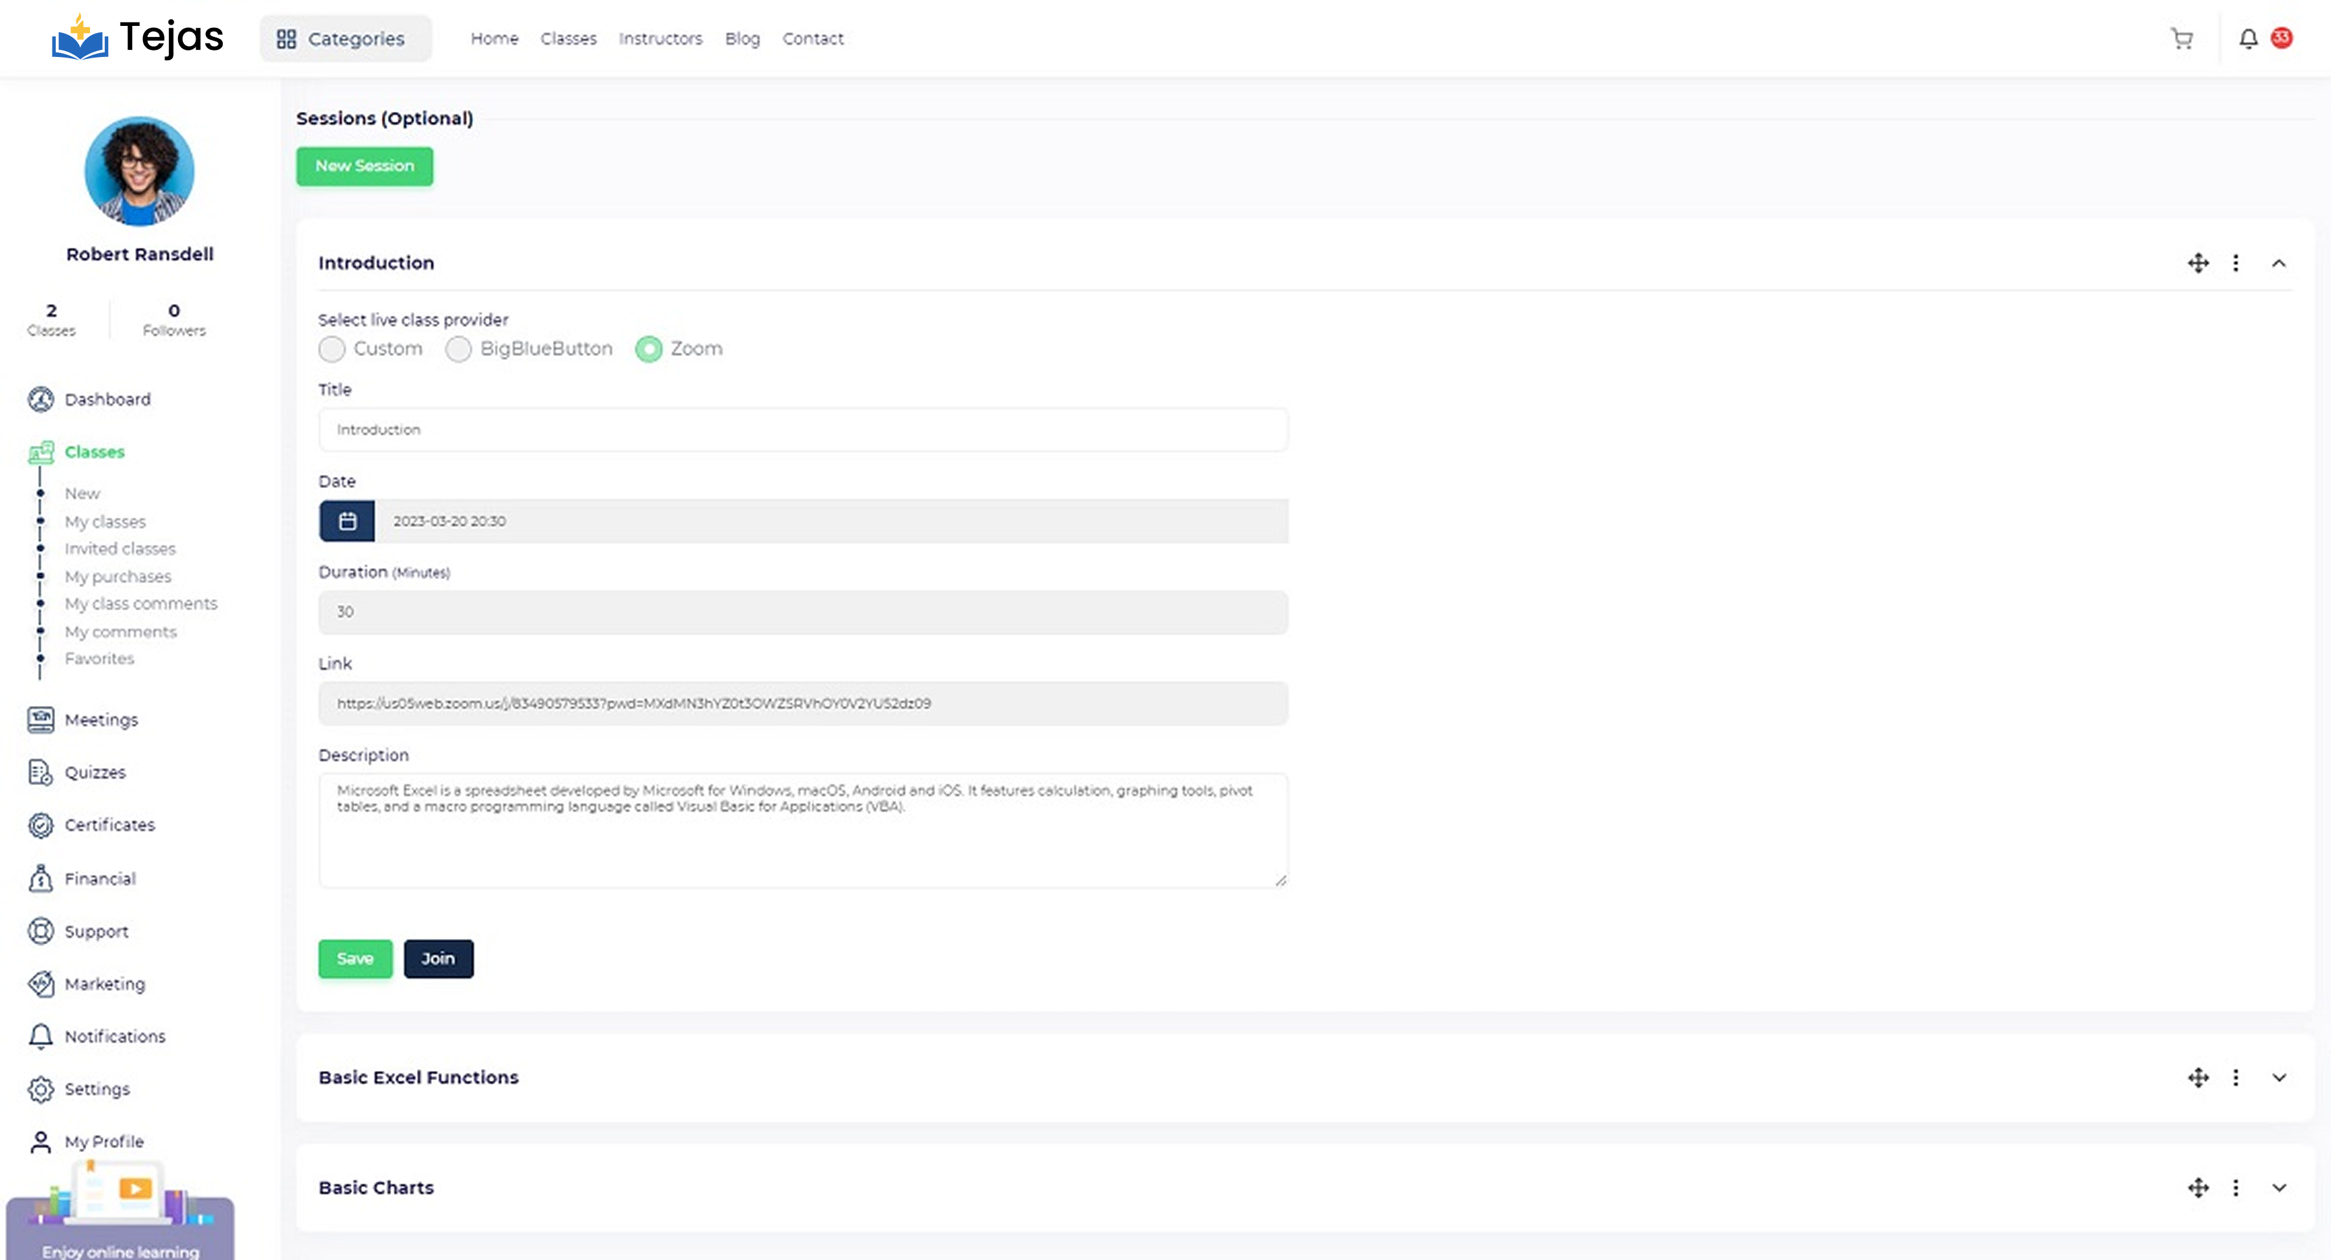This screenshot has height=1260, width=2331.
Task: Open three-dot menu for Basic Excel Functions
Action: [x=2235, y=1078]
